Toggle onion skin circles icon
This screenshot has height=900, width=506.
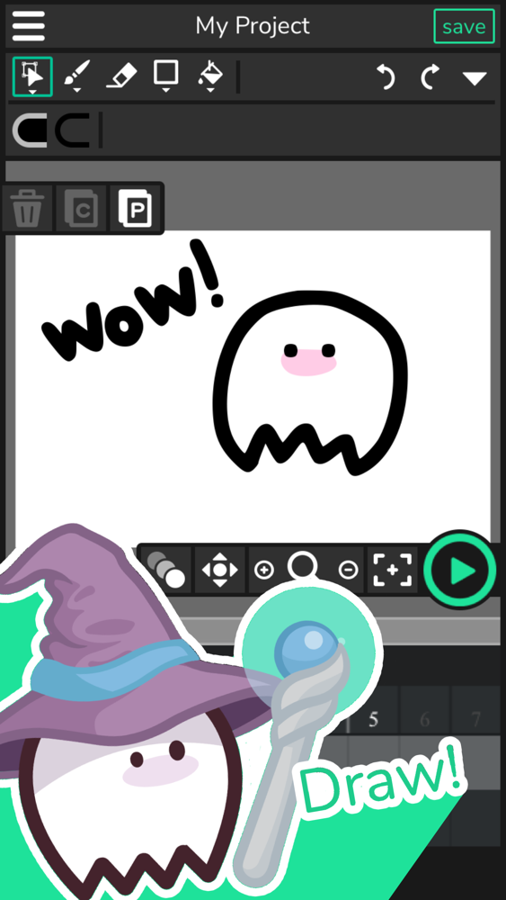166,570
